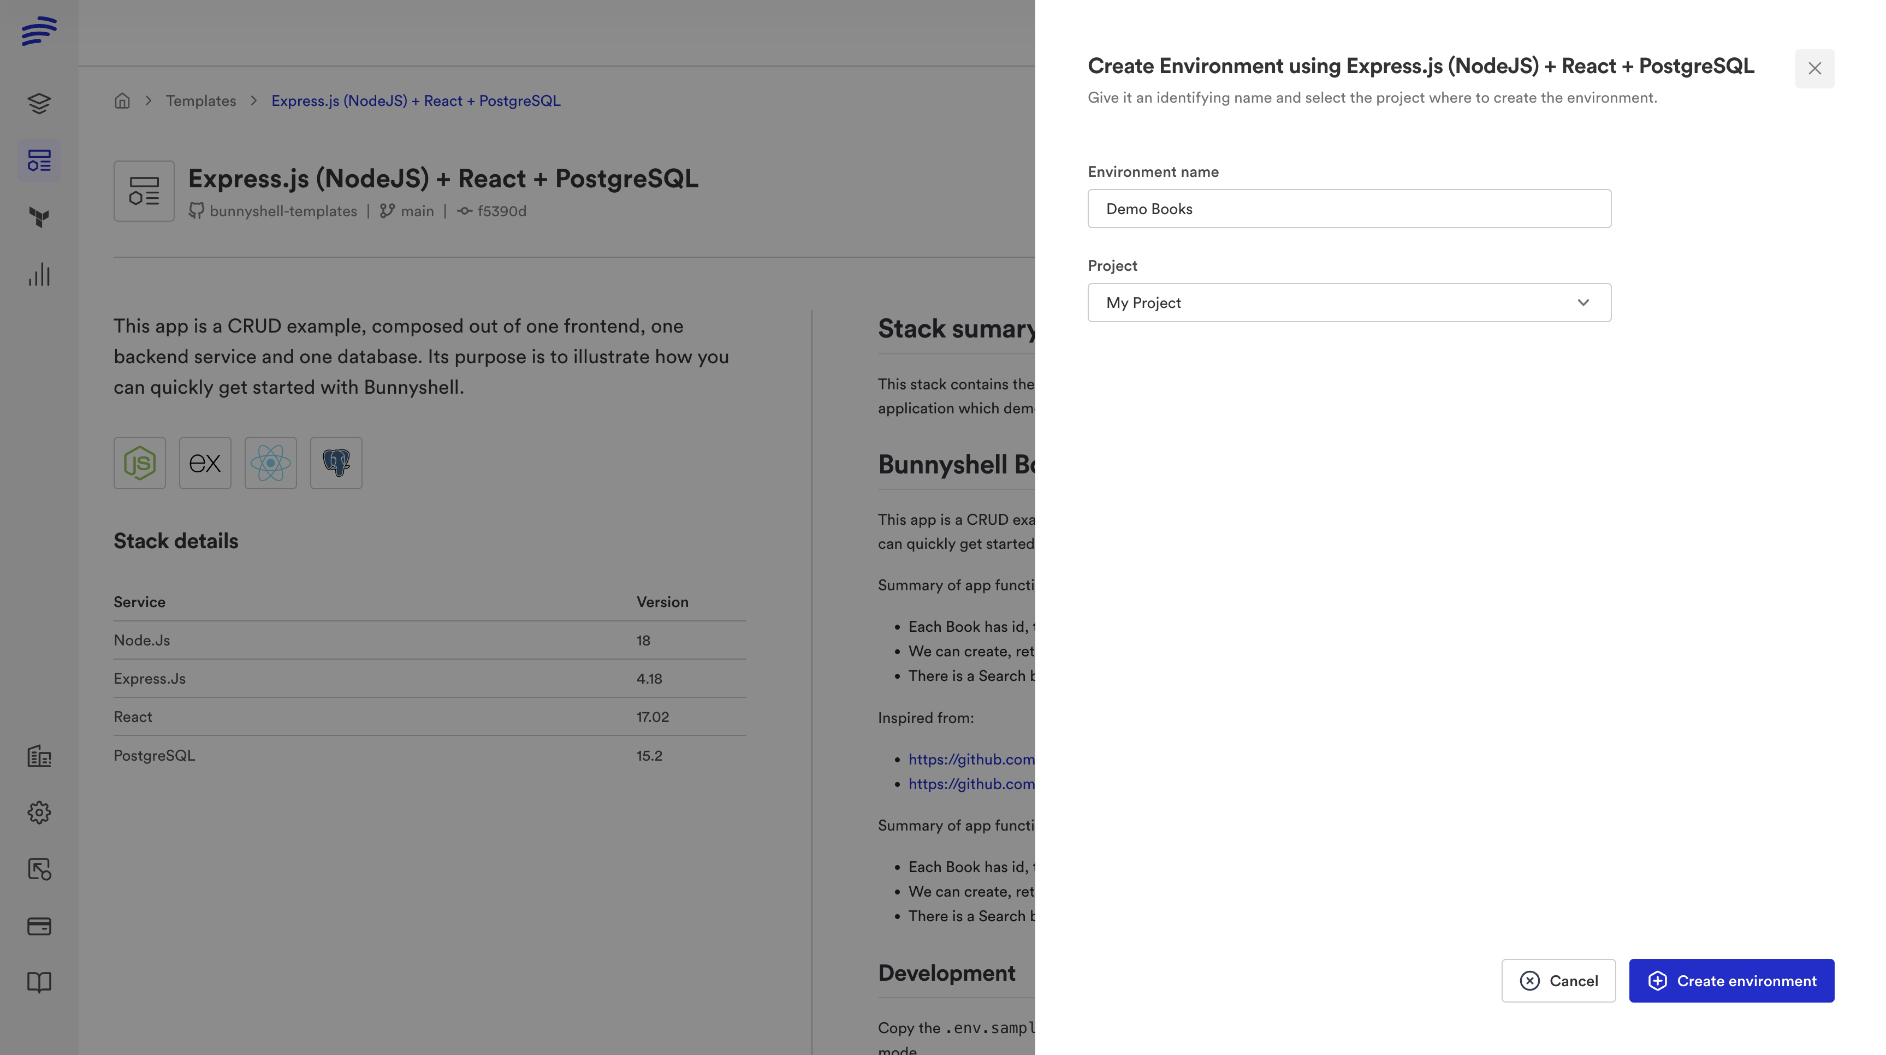Open Environments layers icon in sidebar
Image resolution: width=1886 pixels, height=1055 pixels.
tap(39, 103)
